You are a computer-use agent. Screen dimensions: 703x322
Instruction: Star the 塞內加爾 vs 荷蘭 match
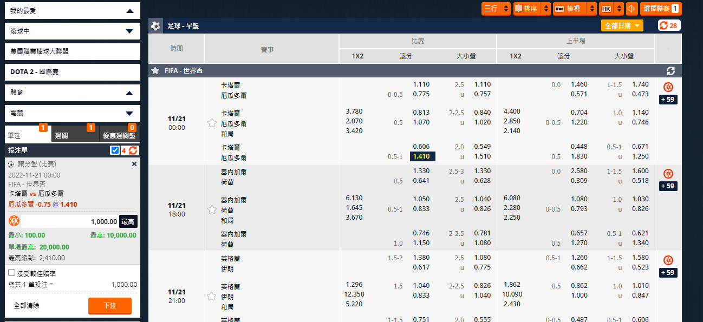coord(212,209)
